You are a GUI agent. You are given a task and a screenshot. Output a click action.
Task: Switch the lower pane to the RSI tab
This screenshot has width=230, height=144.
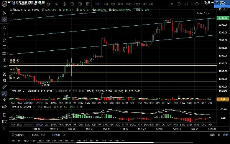coord(94,124)
